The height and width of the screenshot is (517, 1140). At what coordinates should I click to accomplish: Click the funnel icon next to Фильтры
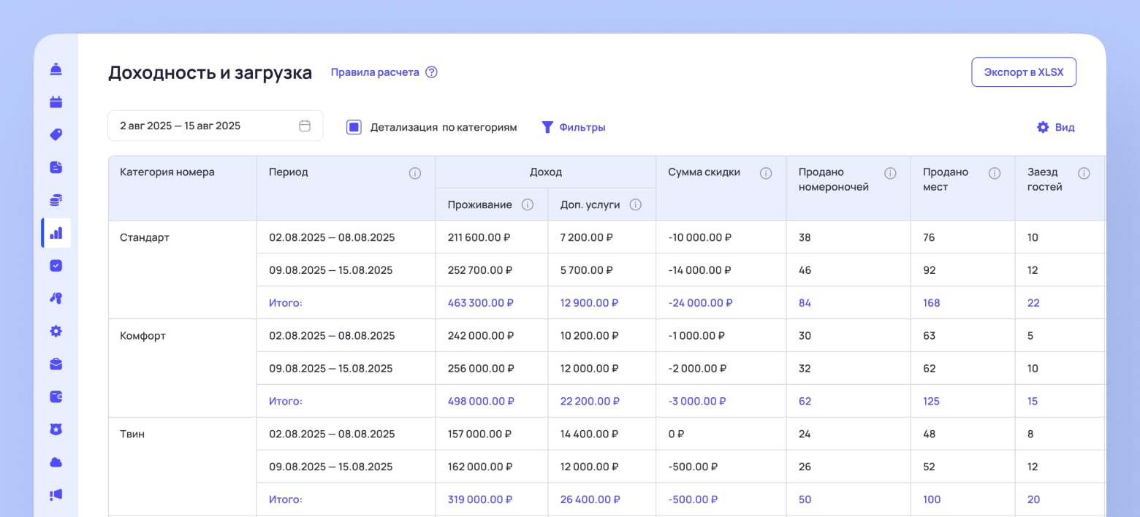[x=547, y=127]
